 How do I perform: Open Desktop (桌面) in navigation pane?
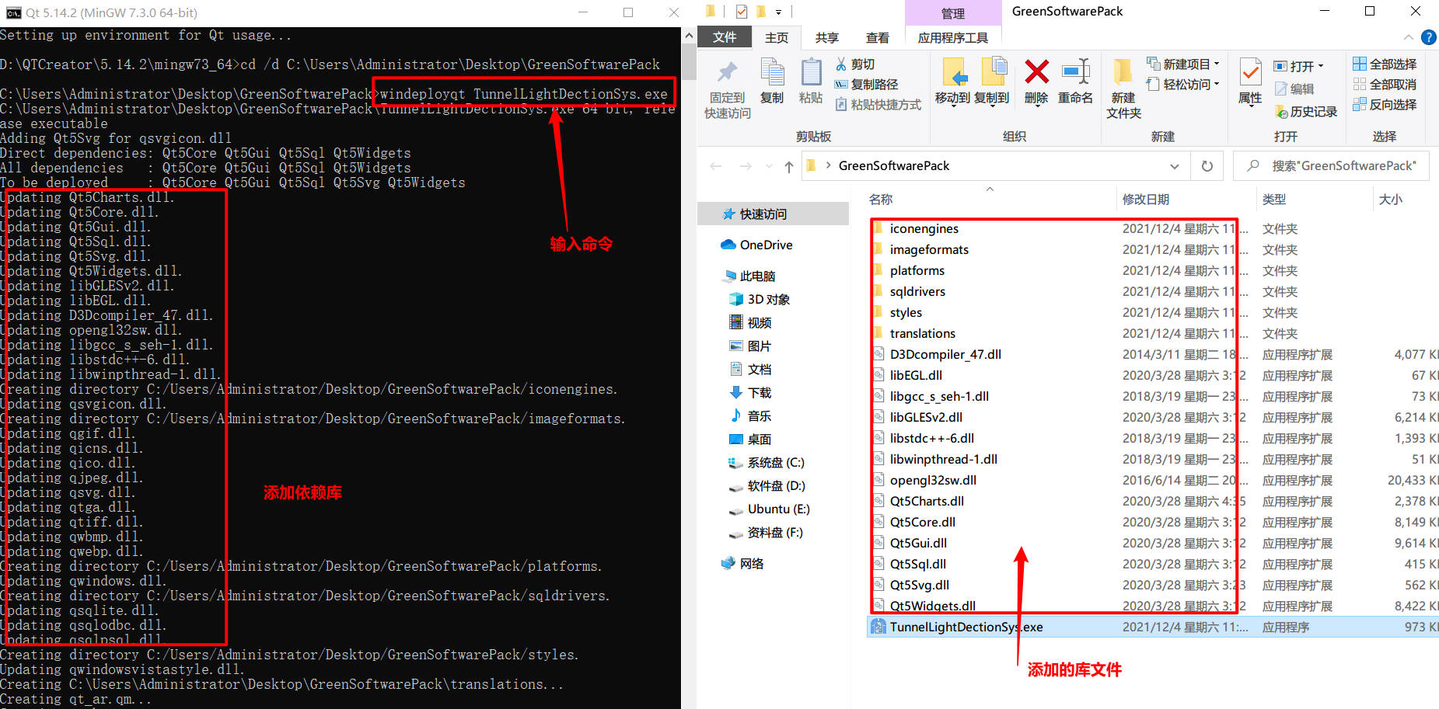pos(749,440)
